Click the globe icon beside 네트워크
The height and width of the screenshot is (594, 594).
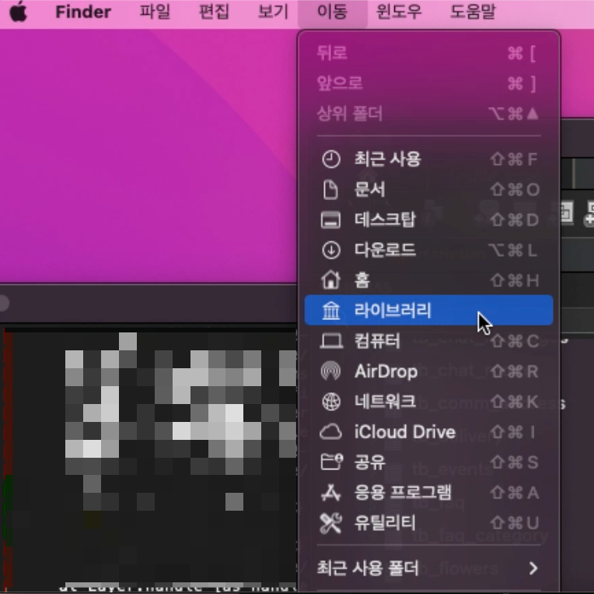point(331,402)
